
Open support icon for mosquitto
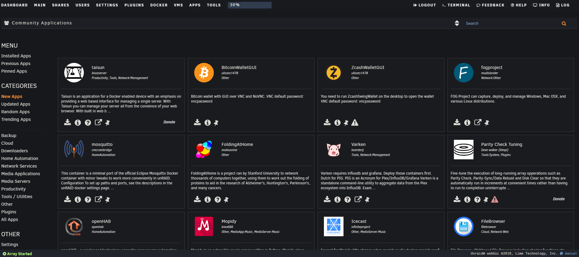[88, 200]
